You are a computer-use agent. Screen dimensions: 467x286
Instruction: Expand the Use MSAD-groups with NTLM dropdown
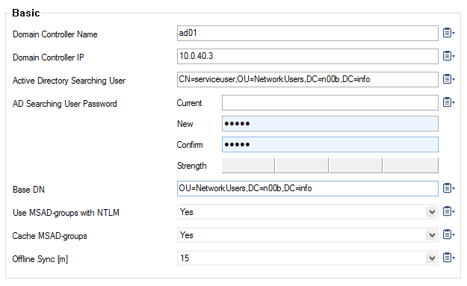coord(432,212)
